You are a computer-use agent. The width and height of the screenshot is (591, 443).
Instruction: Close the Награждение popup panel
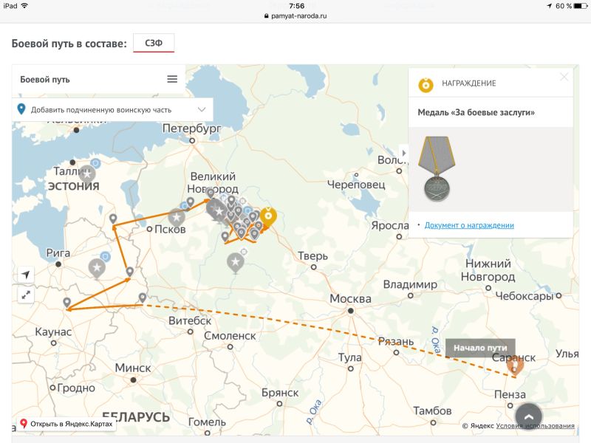click(564, 77)
